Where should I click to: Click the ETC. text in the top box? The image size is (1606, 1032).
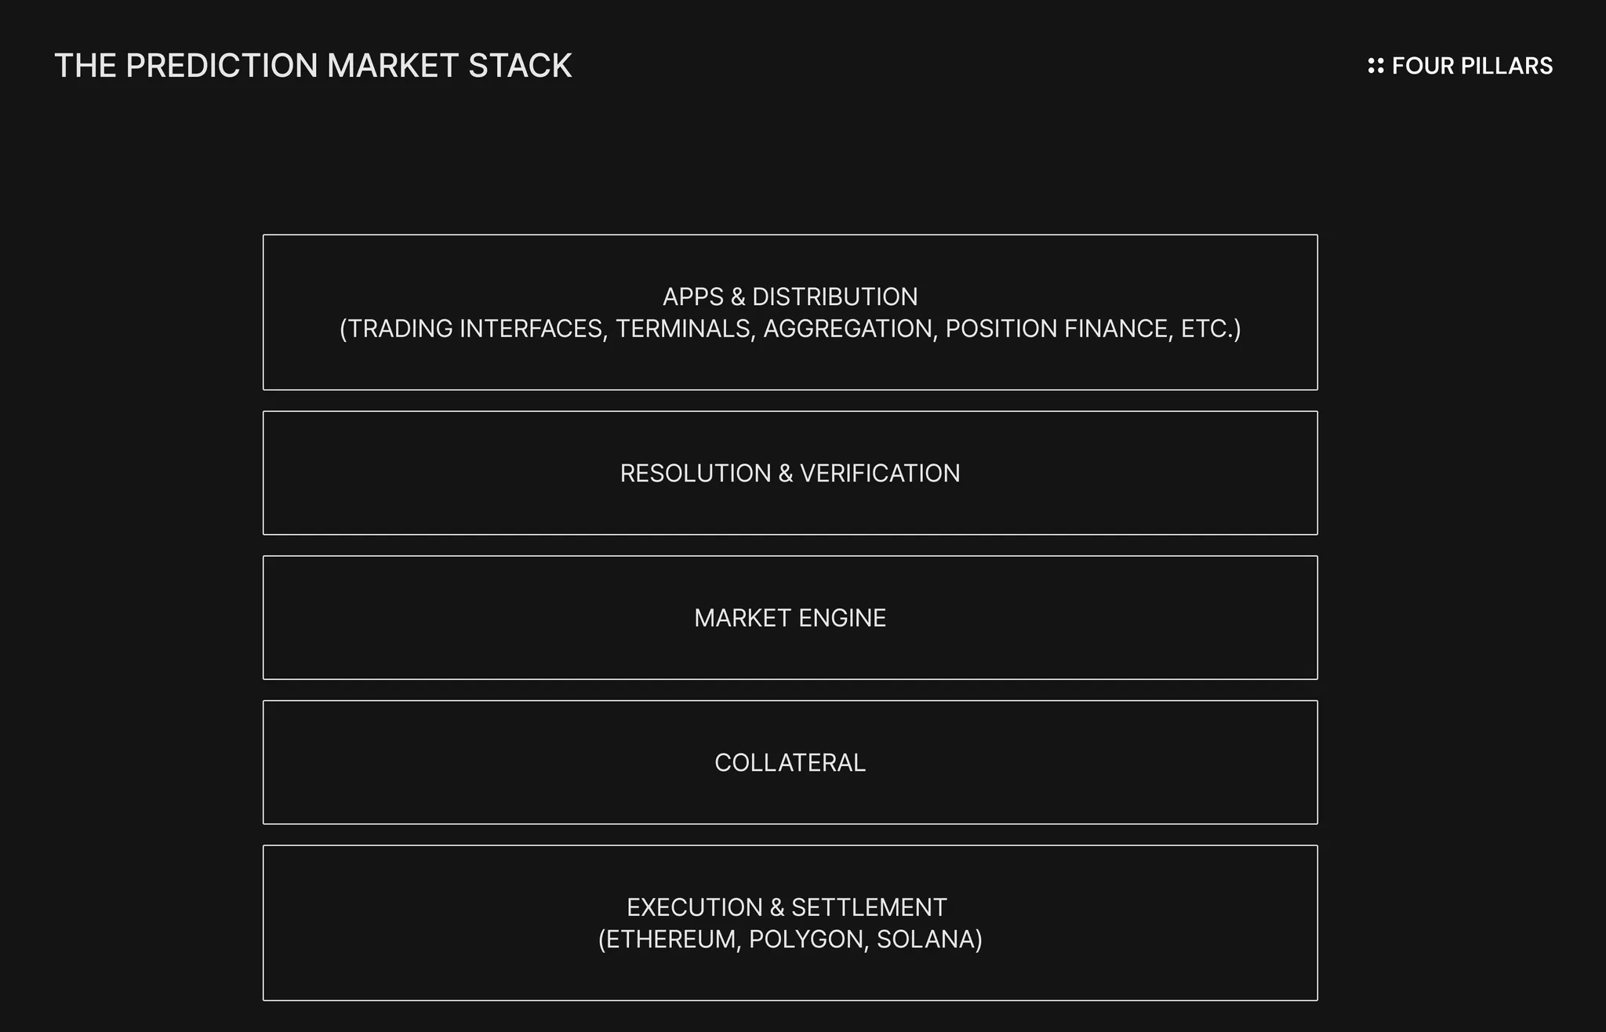pos(1207,329)
